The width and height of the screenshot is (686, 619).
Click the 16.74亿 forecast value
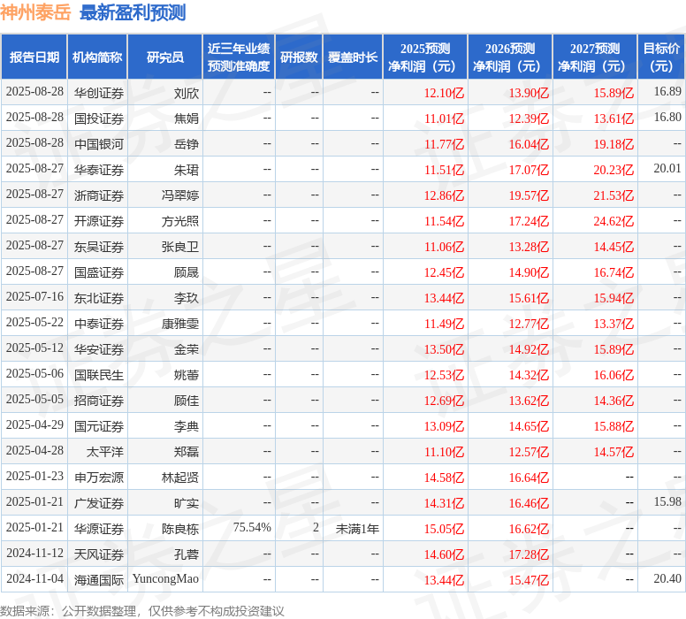(614, 272)
